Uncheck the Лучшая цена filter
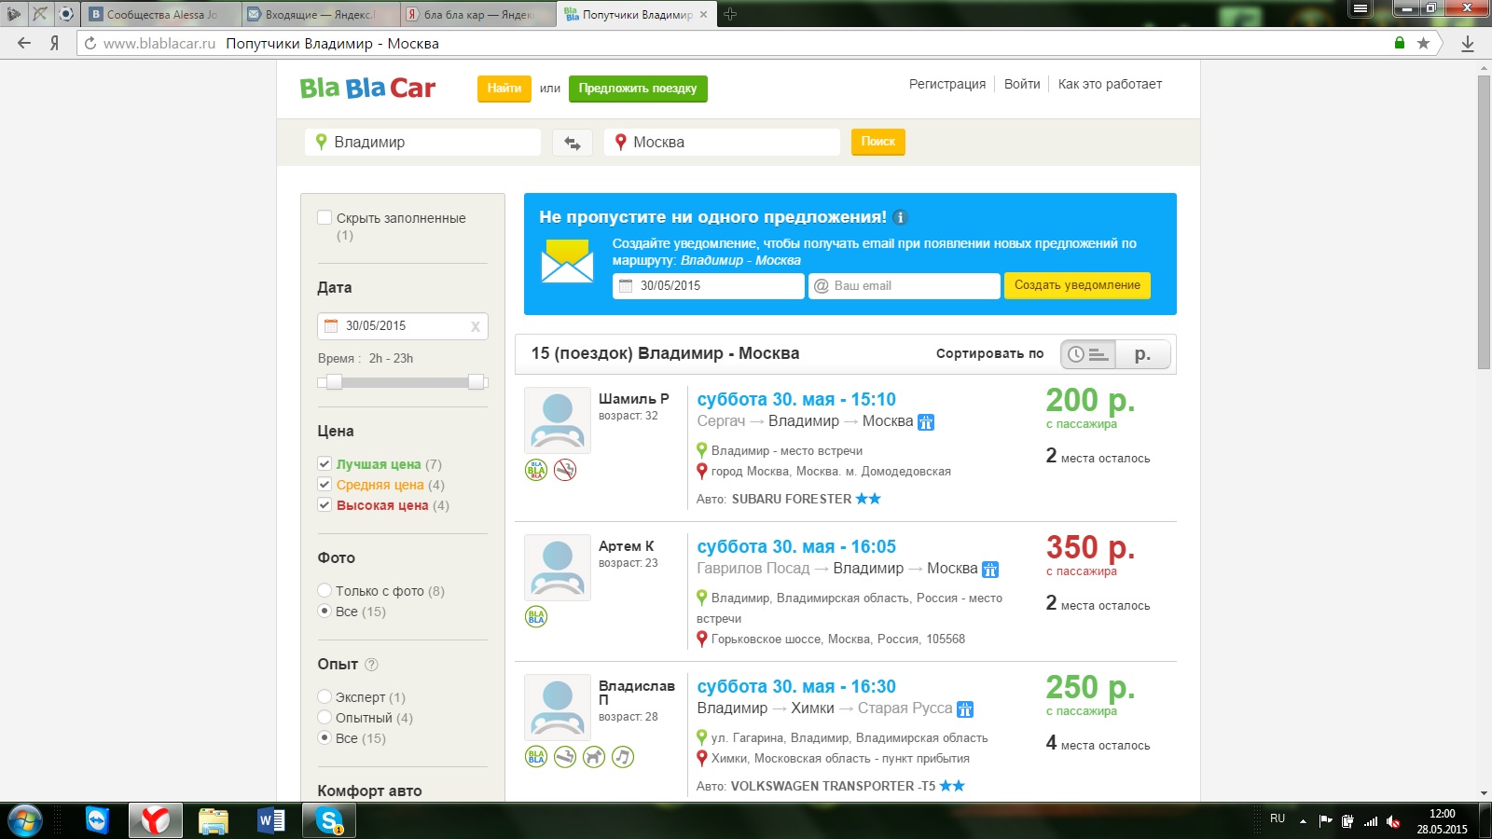This screenshot has width=1492, height=839. tap(325, 463)
